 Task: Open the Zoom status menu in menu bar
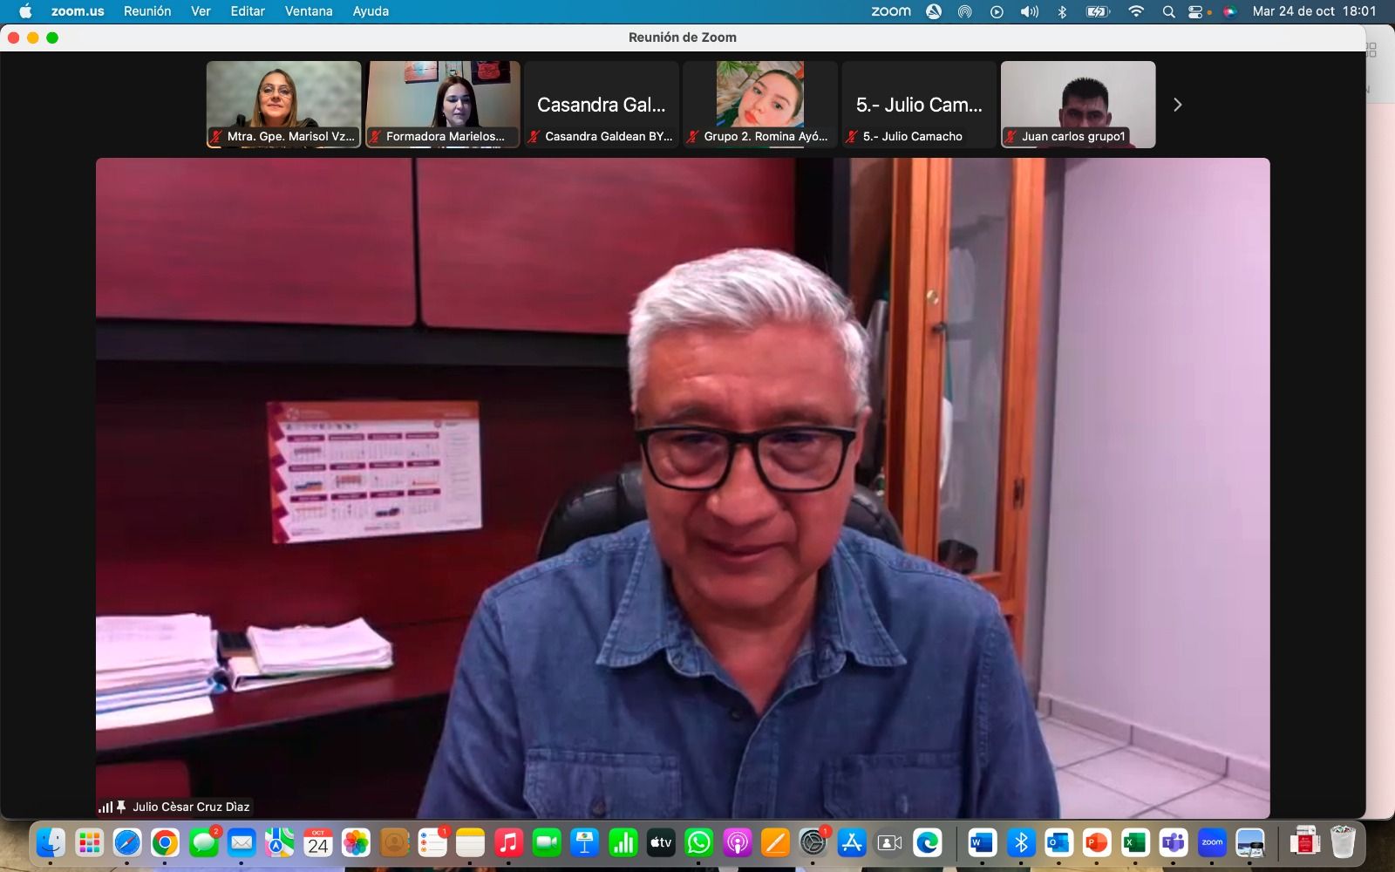pyautogui.click(x=890, y=11)
